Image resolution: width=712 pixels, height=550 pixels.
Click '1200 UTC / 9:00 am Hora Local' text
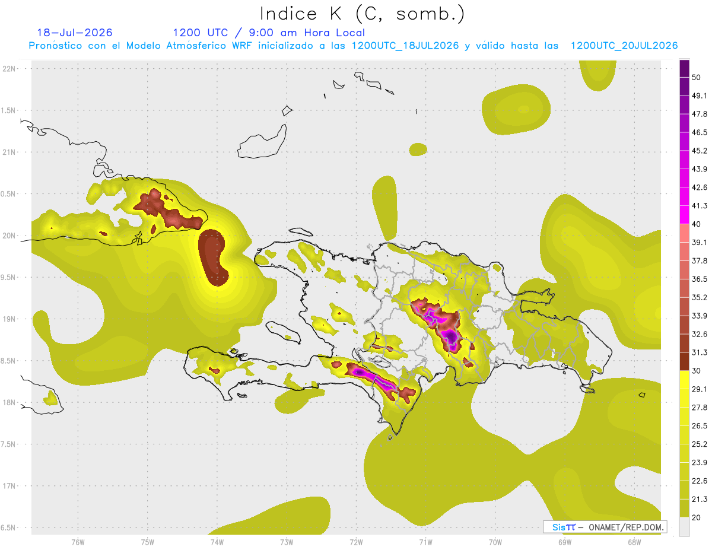(x=269, y=33)
